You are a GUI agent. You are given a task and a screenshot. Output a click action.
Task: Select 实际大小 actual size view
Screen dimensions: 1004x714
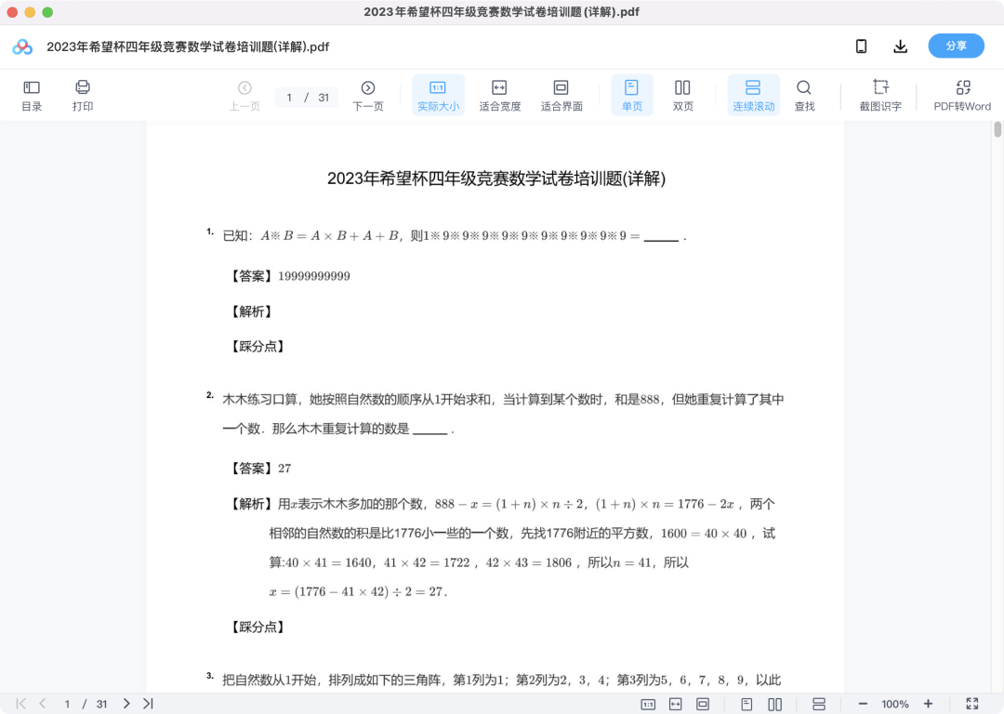tap(438, 96)
